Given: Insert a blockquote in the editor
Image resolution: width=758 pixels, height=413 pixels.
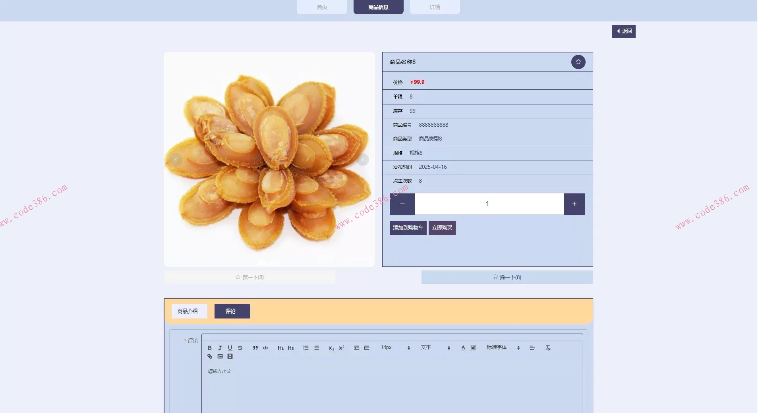Looking at the screenshot, I should tap(255, 348).
